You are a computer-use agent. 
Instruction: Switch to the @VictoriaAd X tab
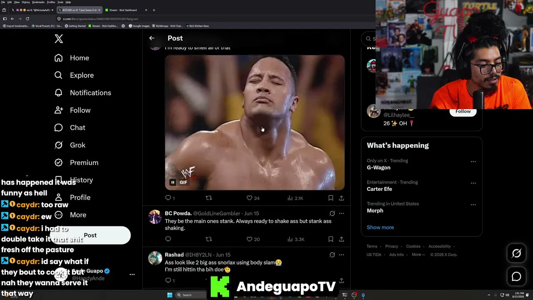(x=32, y=10)
